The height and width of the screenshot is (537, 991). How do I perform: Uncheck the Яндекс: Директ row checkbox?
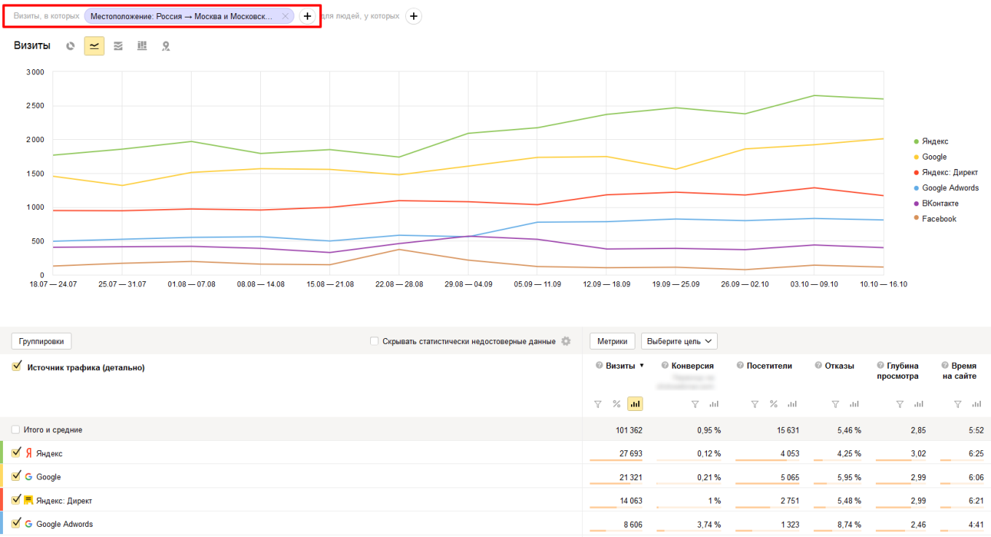[17, 500]
